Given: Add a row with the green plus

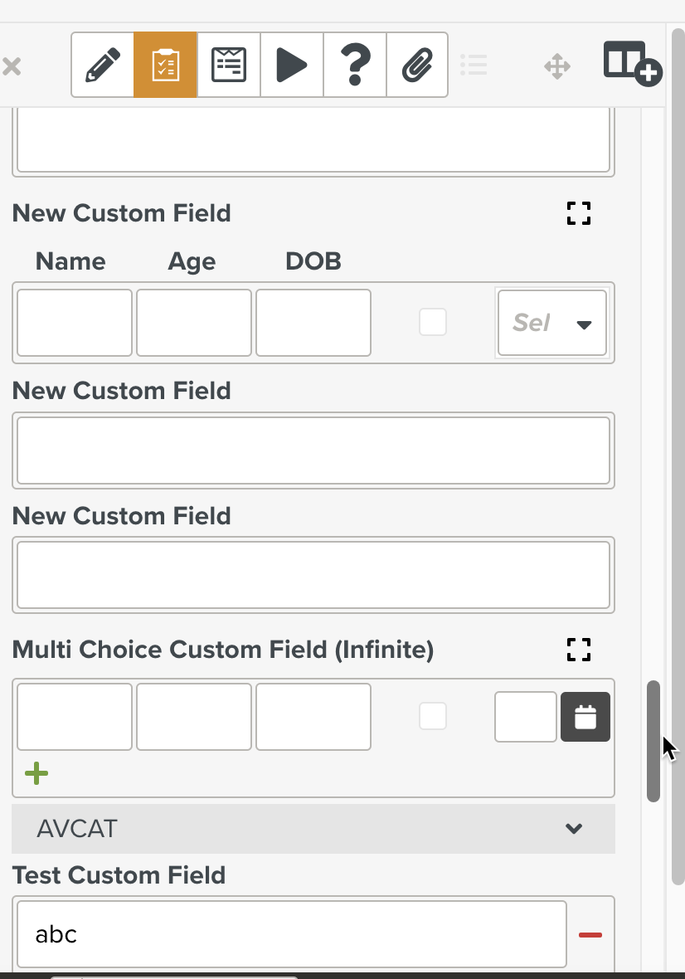Looking at the screenshot, I should tap(36, 774).
